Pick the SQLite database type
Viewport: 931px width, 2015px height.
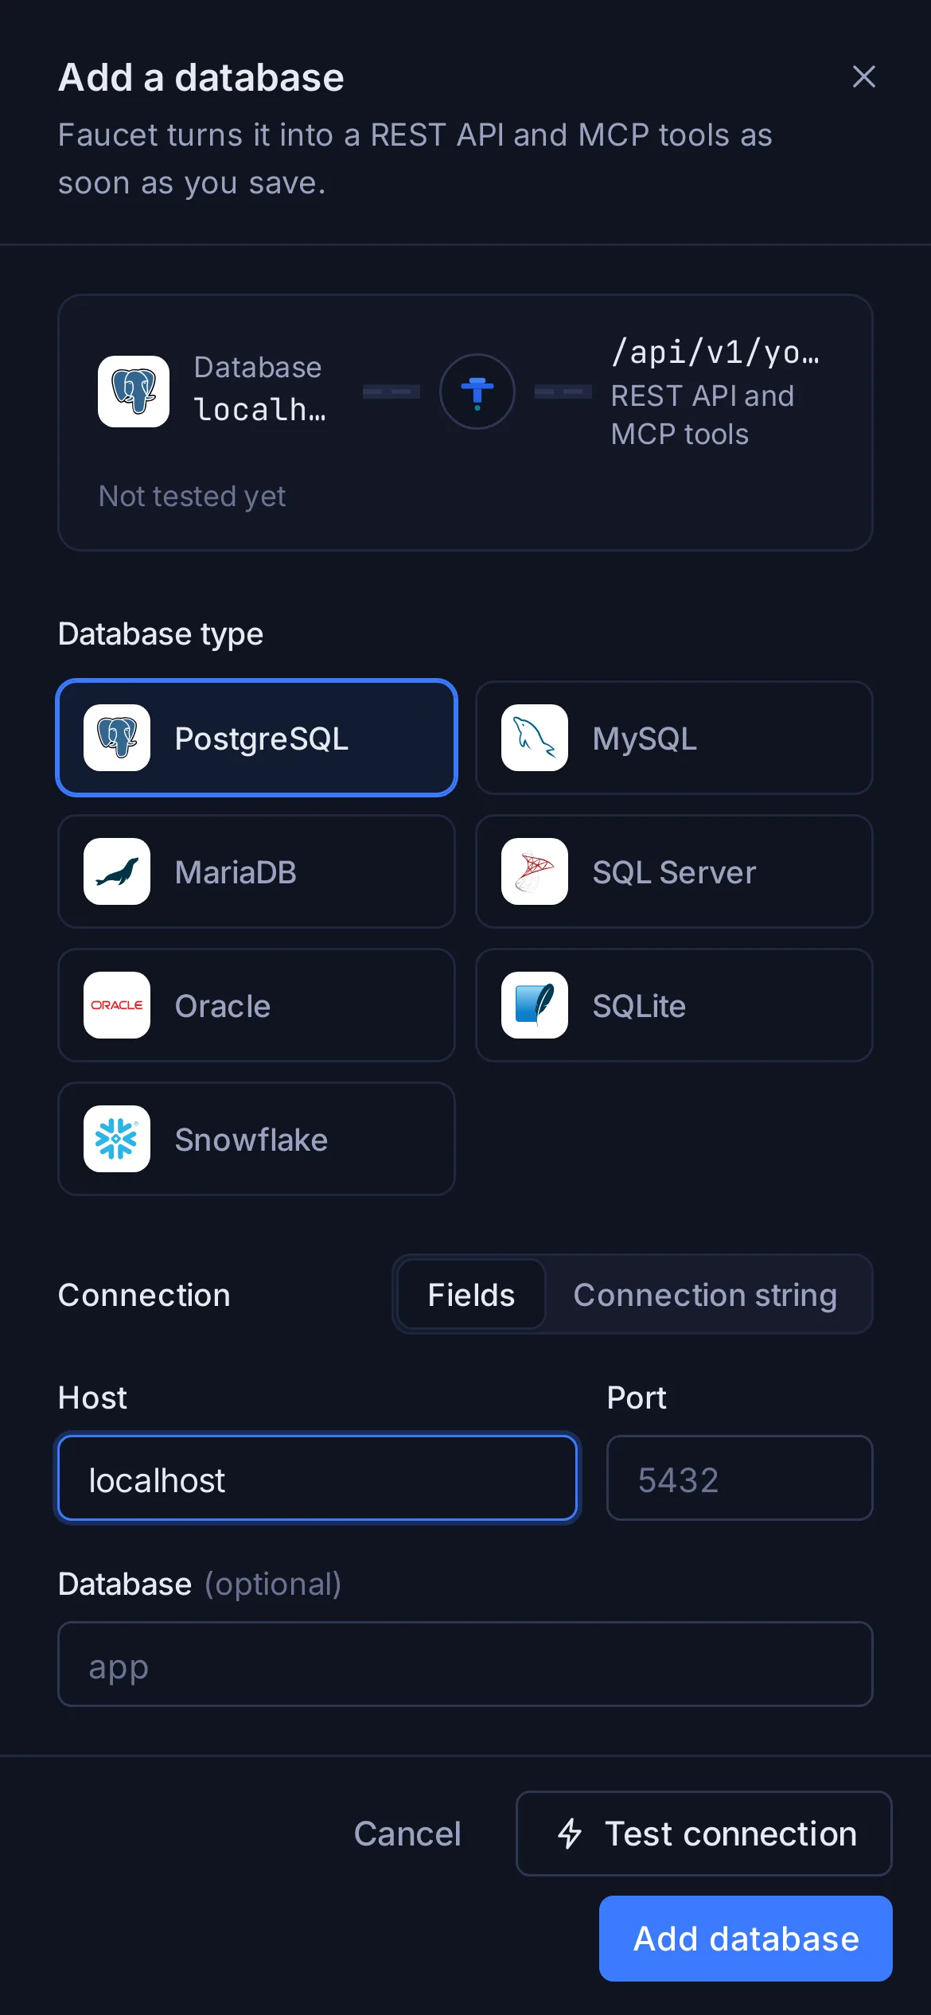674,1005
